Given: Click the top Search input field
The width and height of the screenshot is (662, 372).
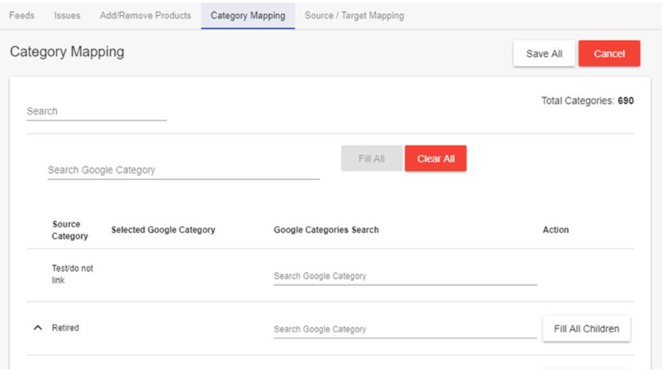Looking at the screenshot, I should click(x=96, y=111).
